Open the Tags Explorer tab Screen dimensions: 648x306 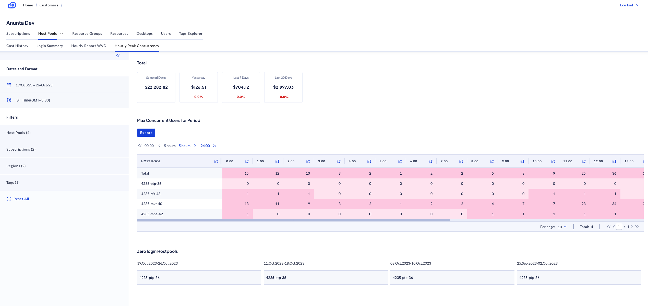pyautogui.click(x=190, y=33)
